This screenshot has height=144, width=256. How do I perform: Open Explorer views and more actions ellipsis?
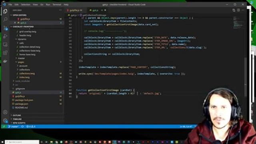click(60, 10)
